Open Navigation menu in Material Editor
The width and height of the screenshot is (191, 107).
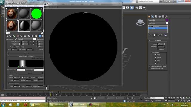(x=22, y=6)
